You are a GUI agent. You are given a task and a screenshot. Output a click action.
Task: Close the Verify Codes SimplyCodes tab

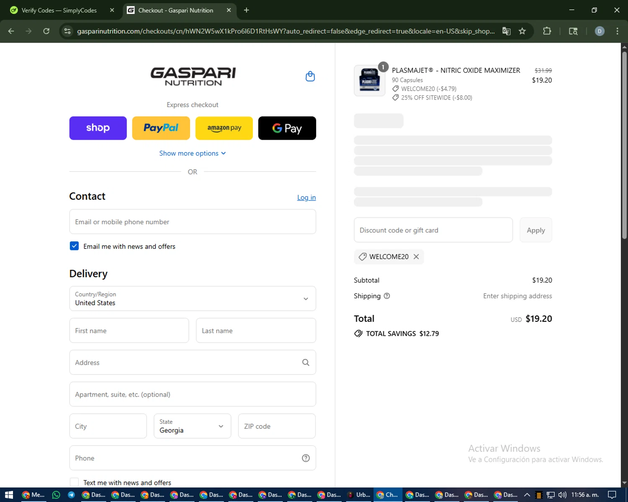coord(112,10)
